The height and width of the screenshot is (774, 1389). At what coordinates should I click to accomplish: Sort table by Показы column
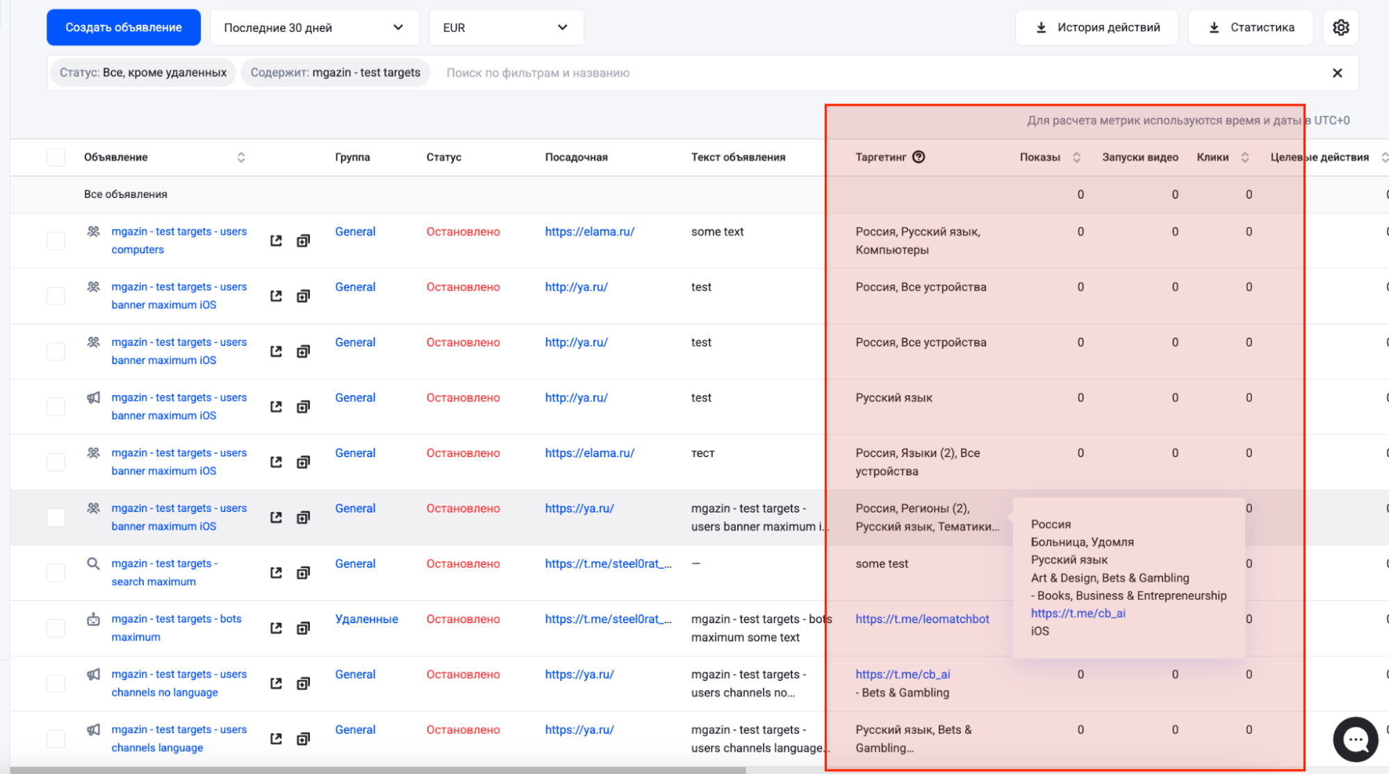point(1076,157)
